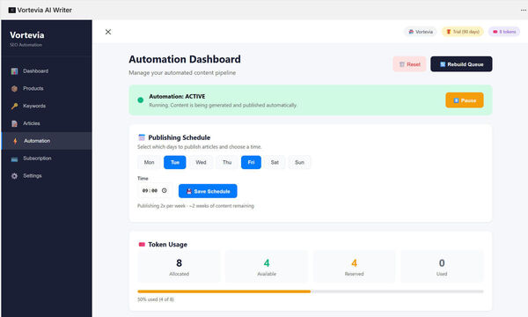Click the Keywords key icon
Screen dimensions: 528x317
(14, 107)
